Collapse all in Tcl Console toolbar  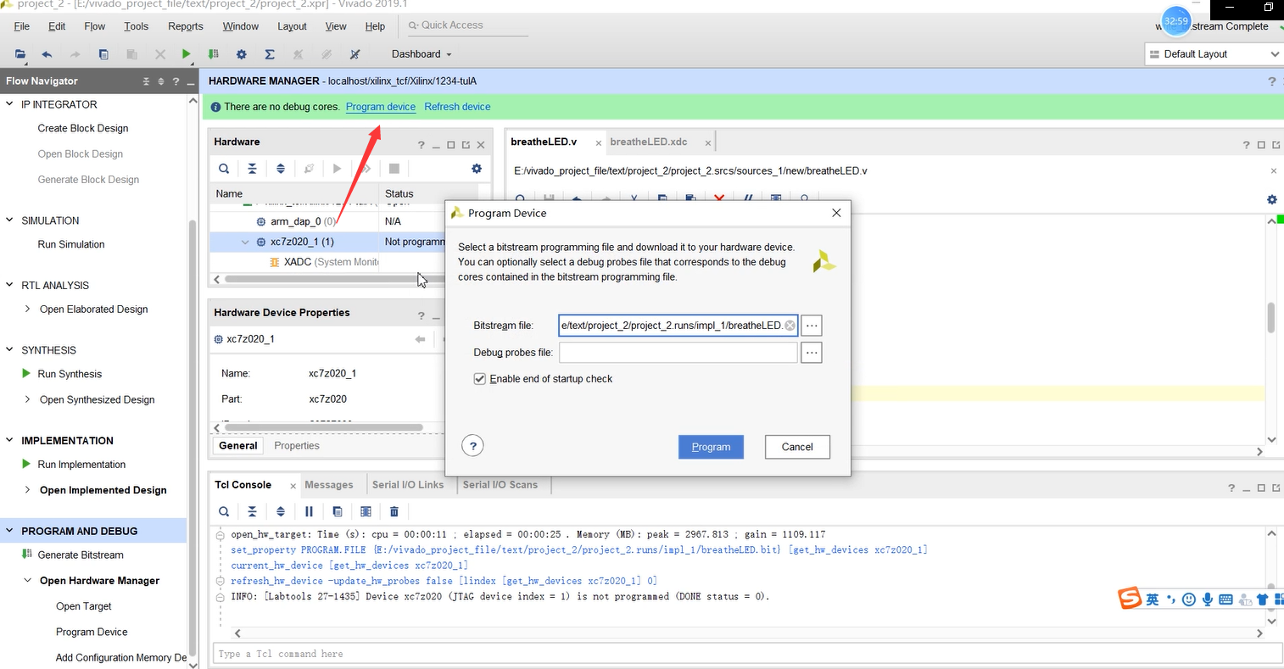click(x=252, y=511)
